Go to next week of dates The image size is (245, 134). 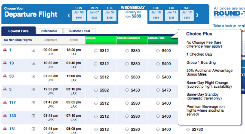tap(197, 15)
